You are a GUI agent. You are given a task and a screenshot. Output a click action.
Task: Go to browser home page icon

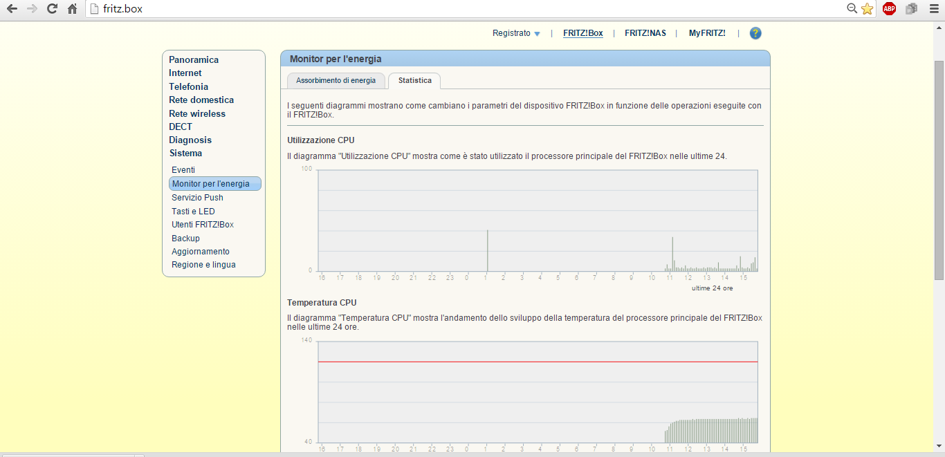(x=72, y=9)
